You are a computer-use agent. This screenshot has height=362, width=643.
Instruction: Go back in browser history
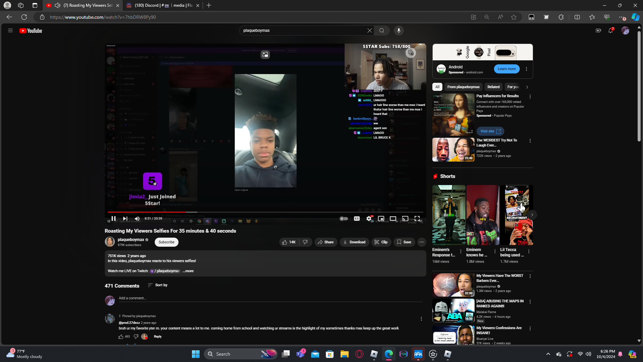click(9, 17)
